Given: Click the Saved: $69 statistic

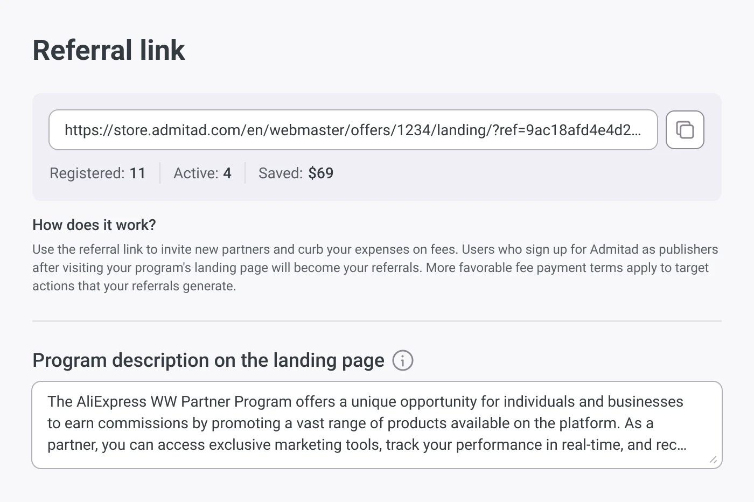Looking at the screenshot, I should click(x=296, y=173).
